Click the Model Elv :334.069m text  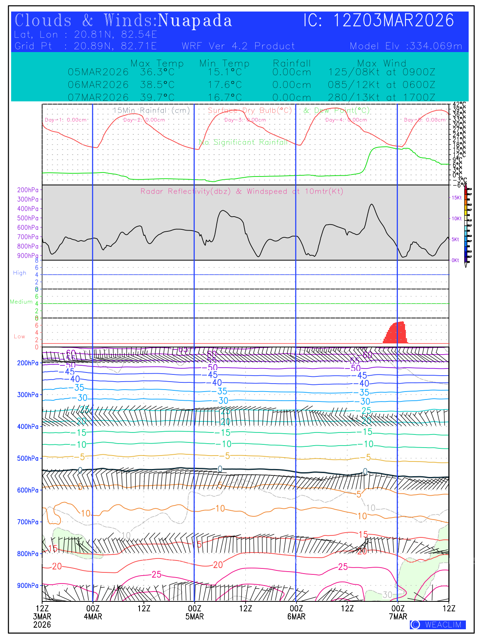406,46
